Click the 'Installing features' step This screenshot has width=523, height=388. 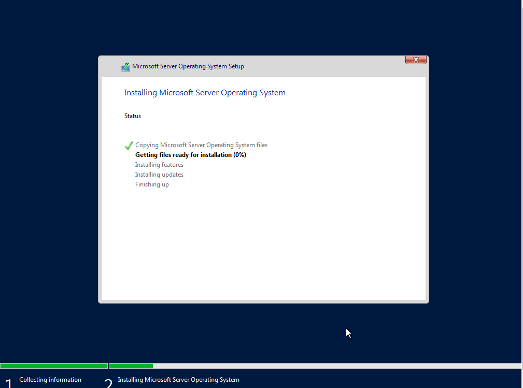[x=159, y=165]
